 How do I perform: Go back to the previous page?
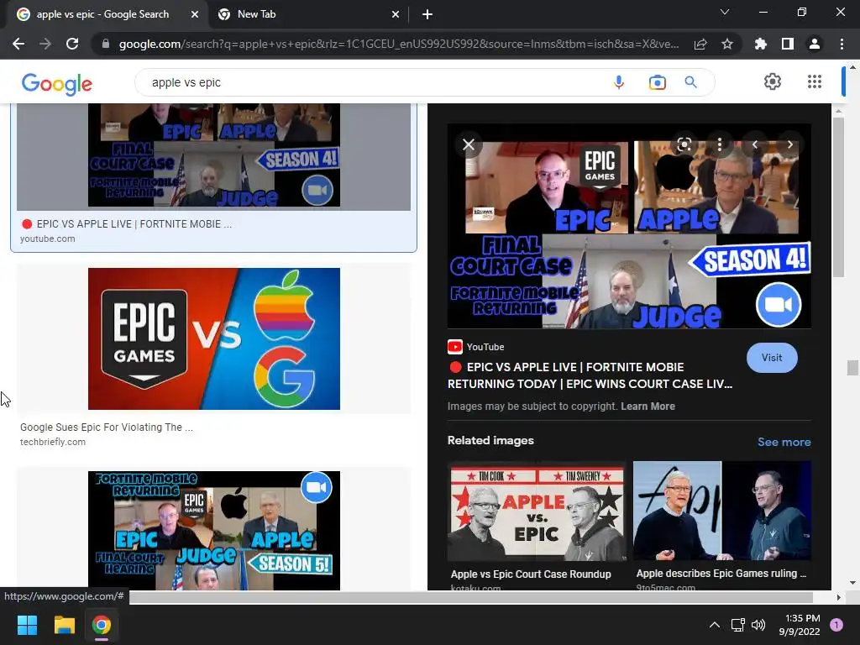(x=18, y=44)
